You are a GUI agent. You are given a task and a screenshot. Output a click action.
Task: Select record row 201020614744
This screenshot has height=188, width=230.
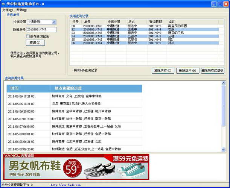[x=145, y=43]
